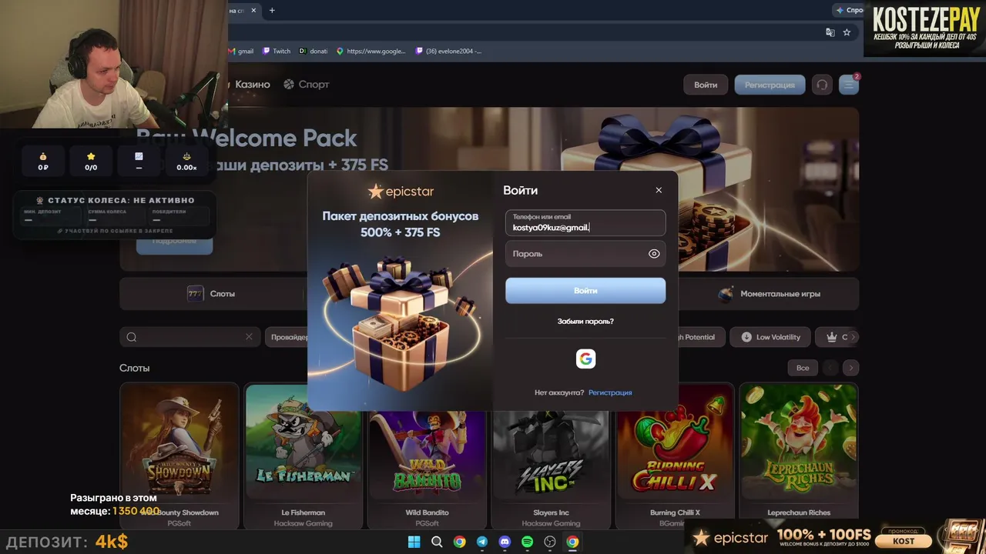Click the Войти button in site header
This screenshot has width=986, height=554.
(706, 85)
